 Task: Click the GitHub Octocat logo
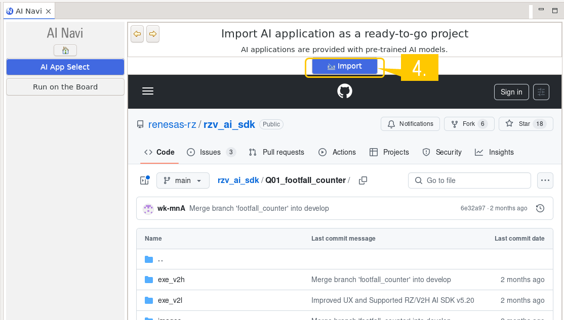click(x=345, y=92)
